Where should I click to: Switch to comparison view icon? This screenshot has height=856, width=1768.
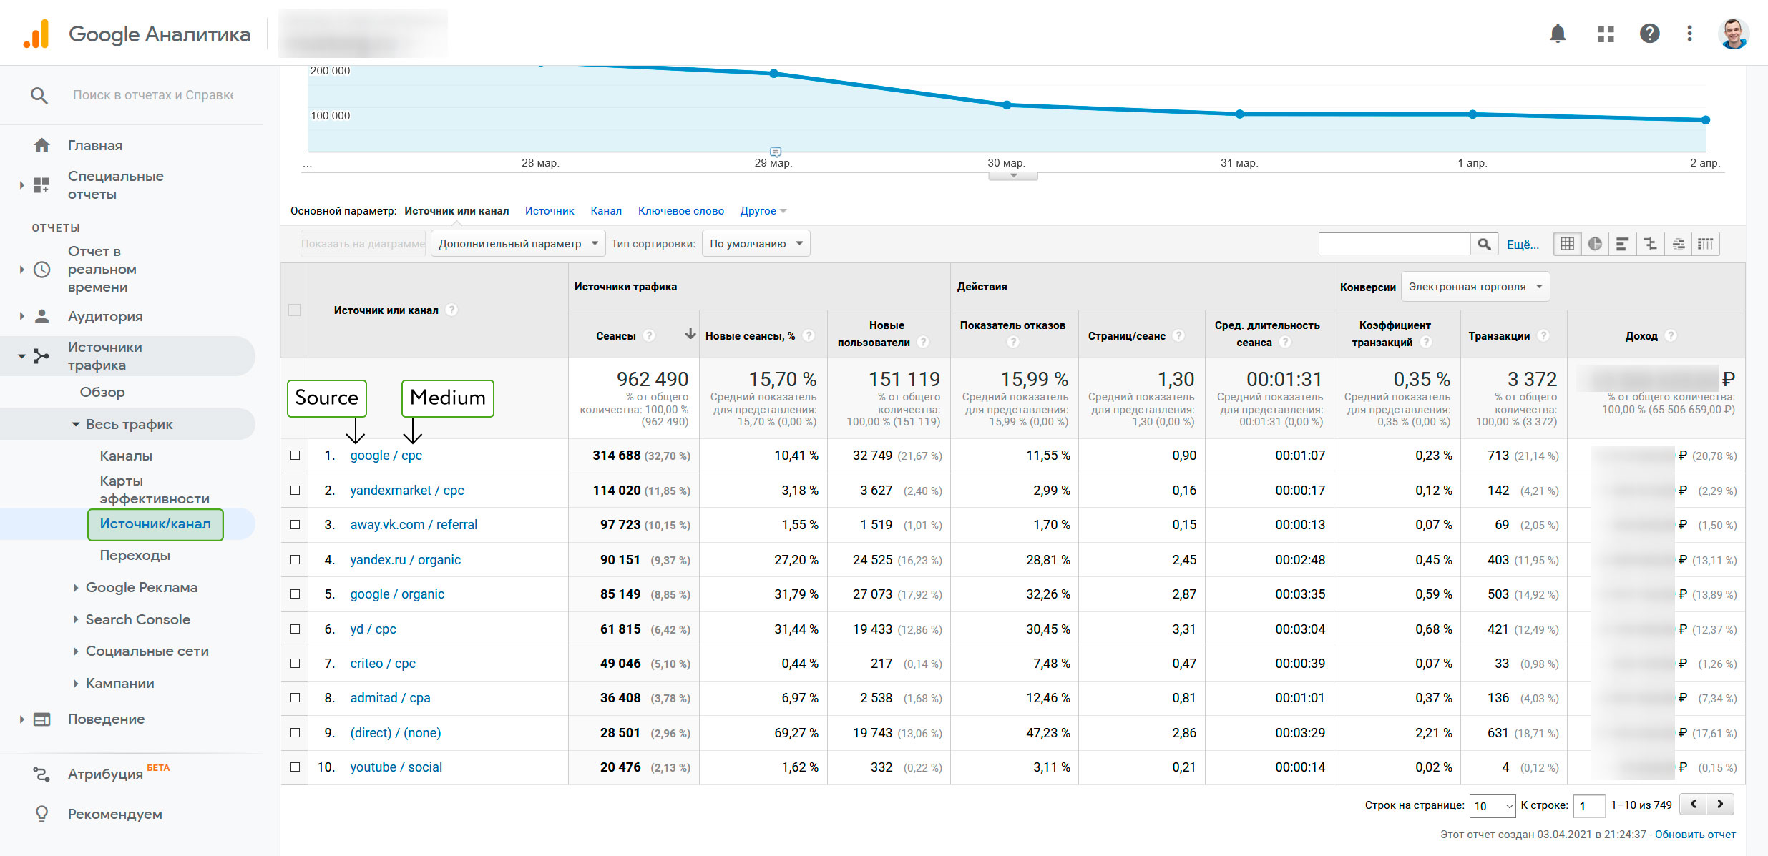(x=1650, y=244)
